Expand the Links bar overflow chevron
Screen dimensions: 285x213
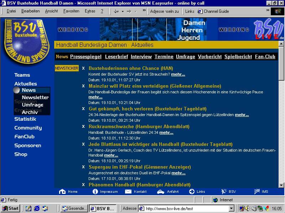(268, 10)
